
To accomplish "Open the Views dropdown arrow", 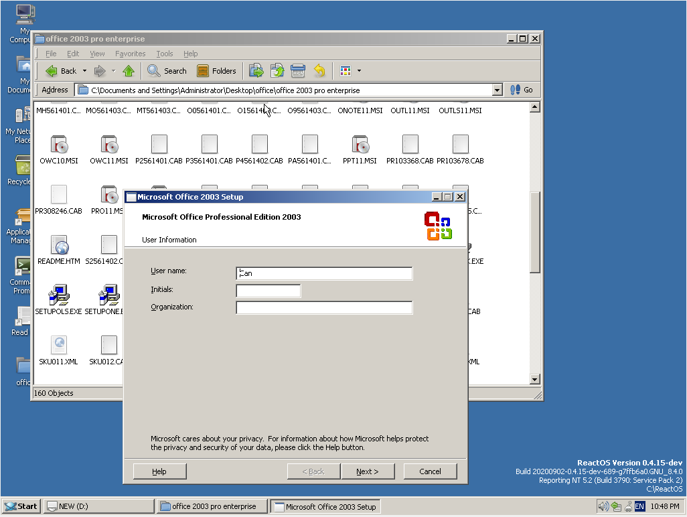I will (359, 71).
